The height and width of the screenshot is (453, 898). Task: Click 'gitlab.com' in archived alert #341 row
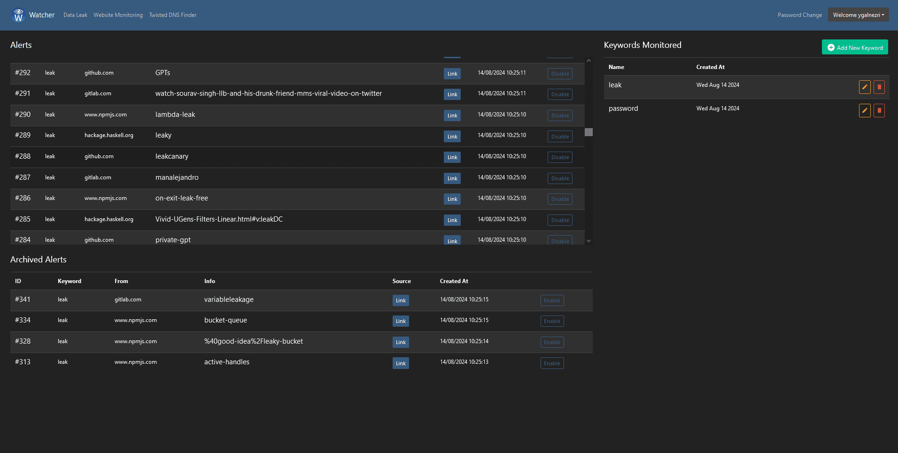(x=128, y=299)
